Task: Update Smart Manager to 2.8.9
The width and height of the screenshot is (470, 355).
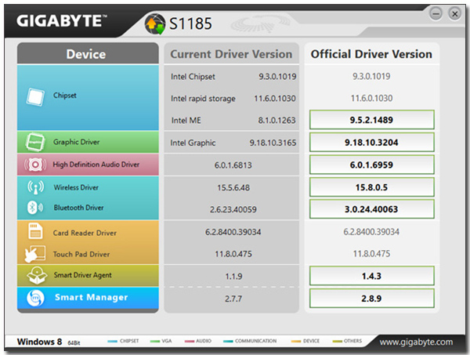Action: point(371,299)
